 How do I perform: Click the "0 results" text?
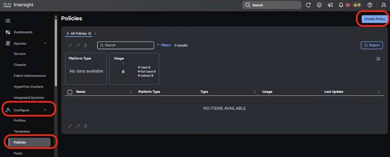tap(181, 45)
